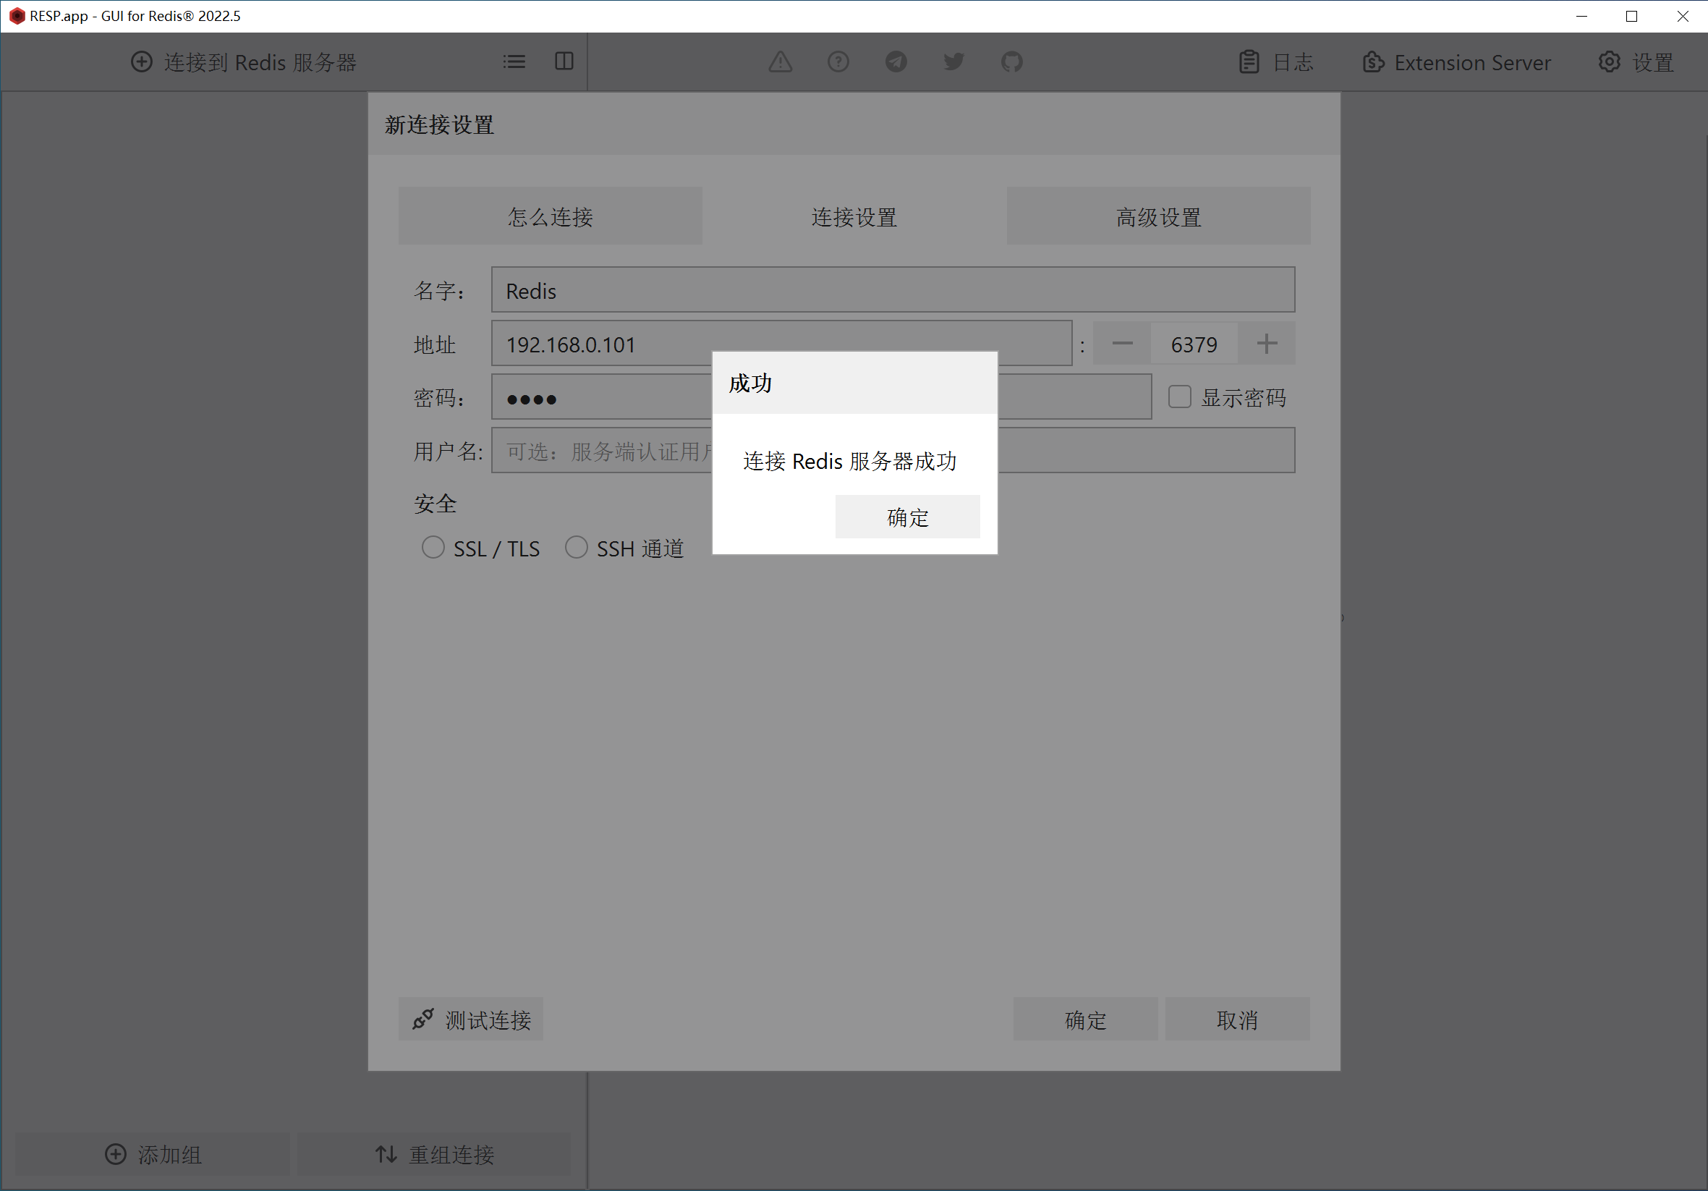1708x1191 pixels.
Task: Select the SSL / TLS radio option
Action: [433, 548]
